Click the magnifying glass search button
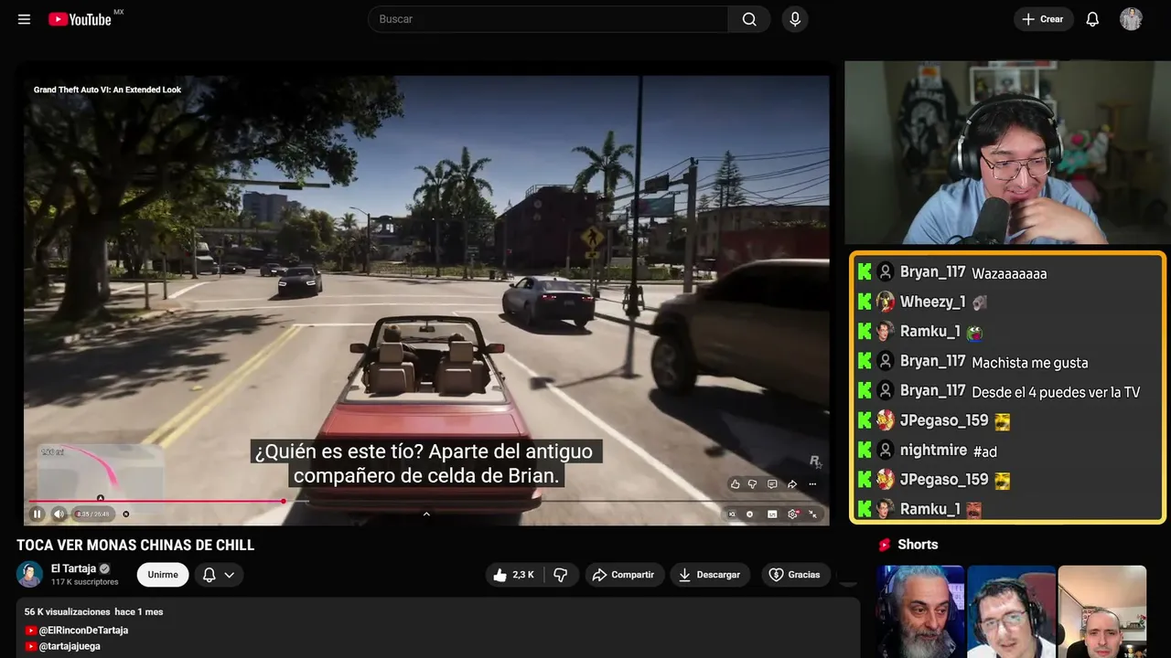 [x=749, y=19]
